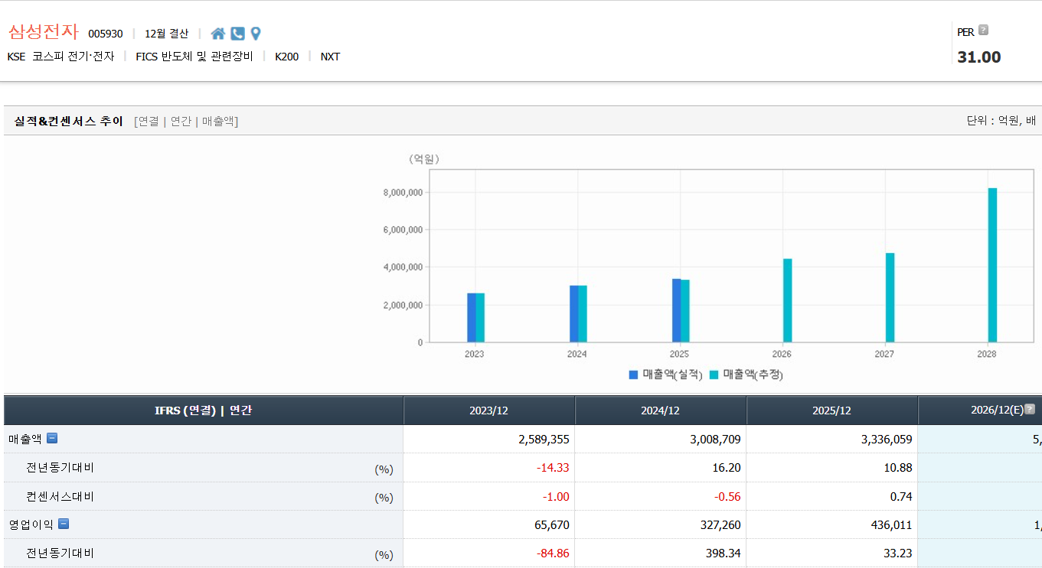Click the KSE 코스피 전기·전자 classification
This screenshot has width=1042, height=568.
[60, 57]
